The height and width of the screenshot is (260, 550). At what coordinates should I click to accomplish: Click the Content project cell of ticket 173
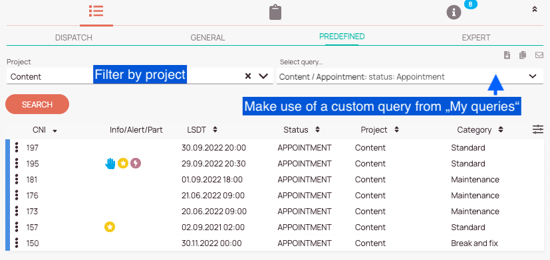coord(370,212)
